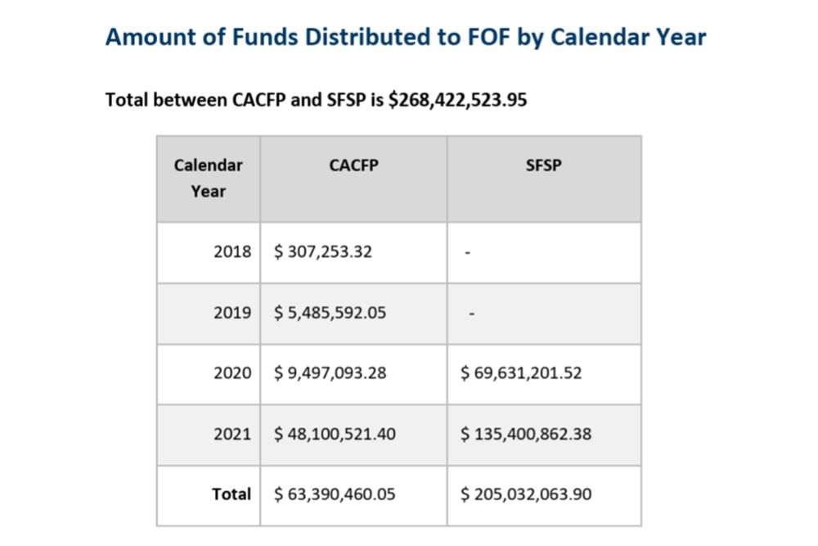Screen dimensions: 818x546
Task: Click the $307,253.32 CACFP cell
Action: [323, 252]
